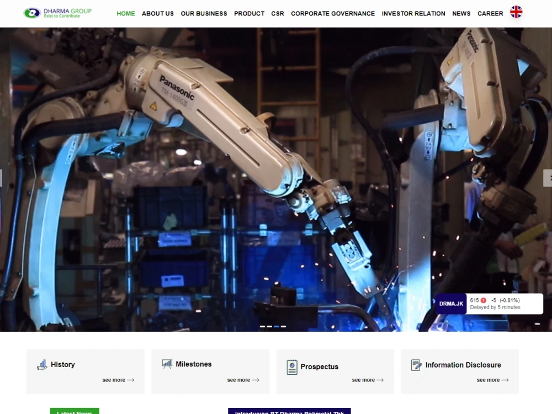552x414 pixels.
Task: Click see more under Prospectus
Action: [368, 380]
